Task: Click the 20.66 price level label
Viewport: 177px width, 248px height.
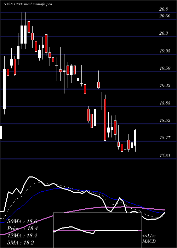Action: 165,16
